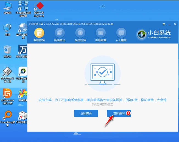
Task: Minimize the 小白装机工具 window
Action: click(x=169, y=24)
